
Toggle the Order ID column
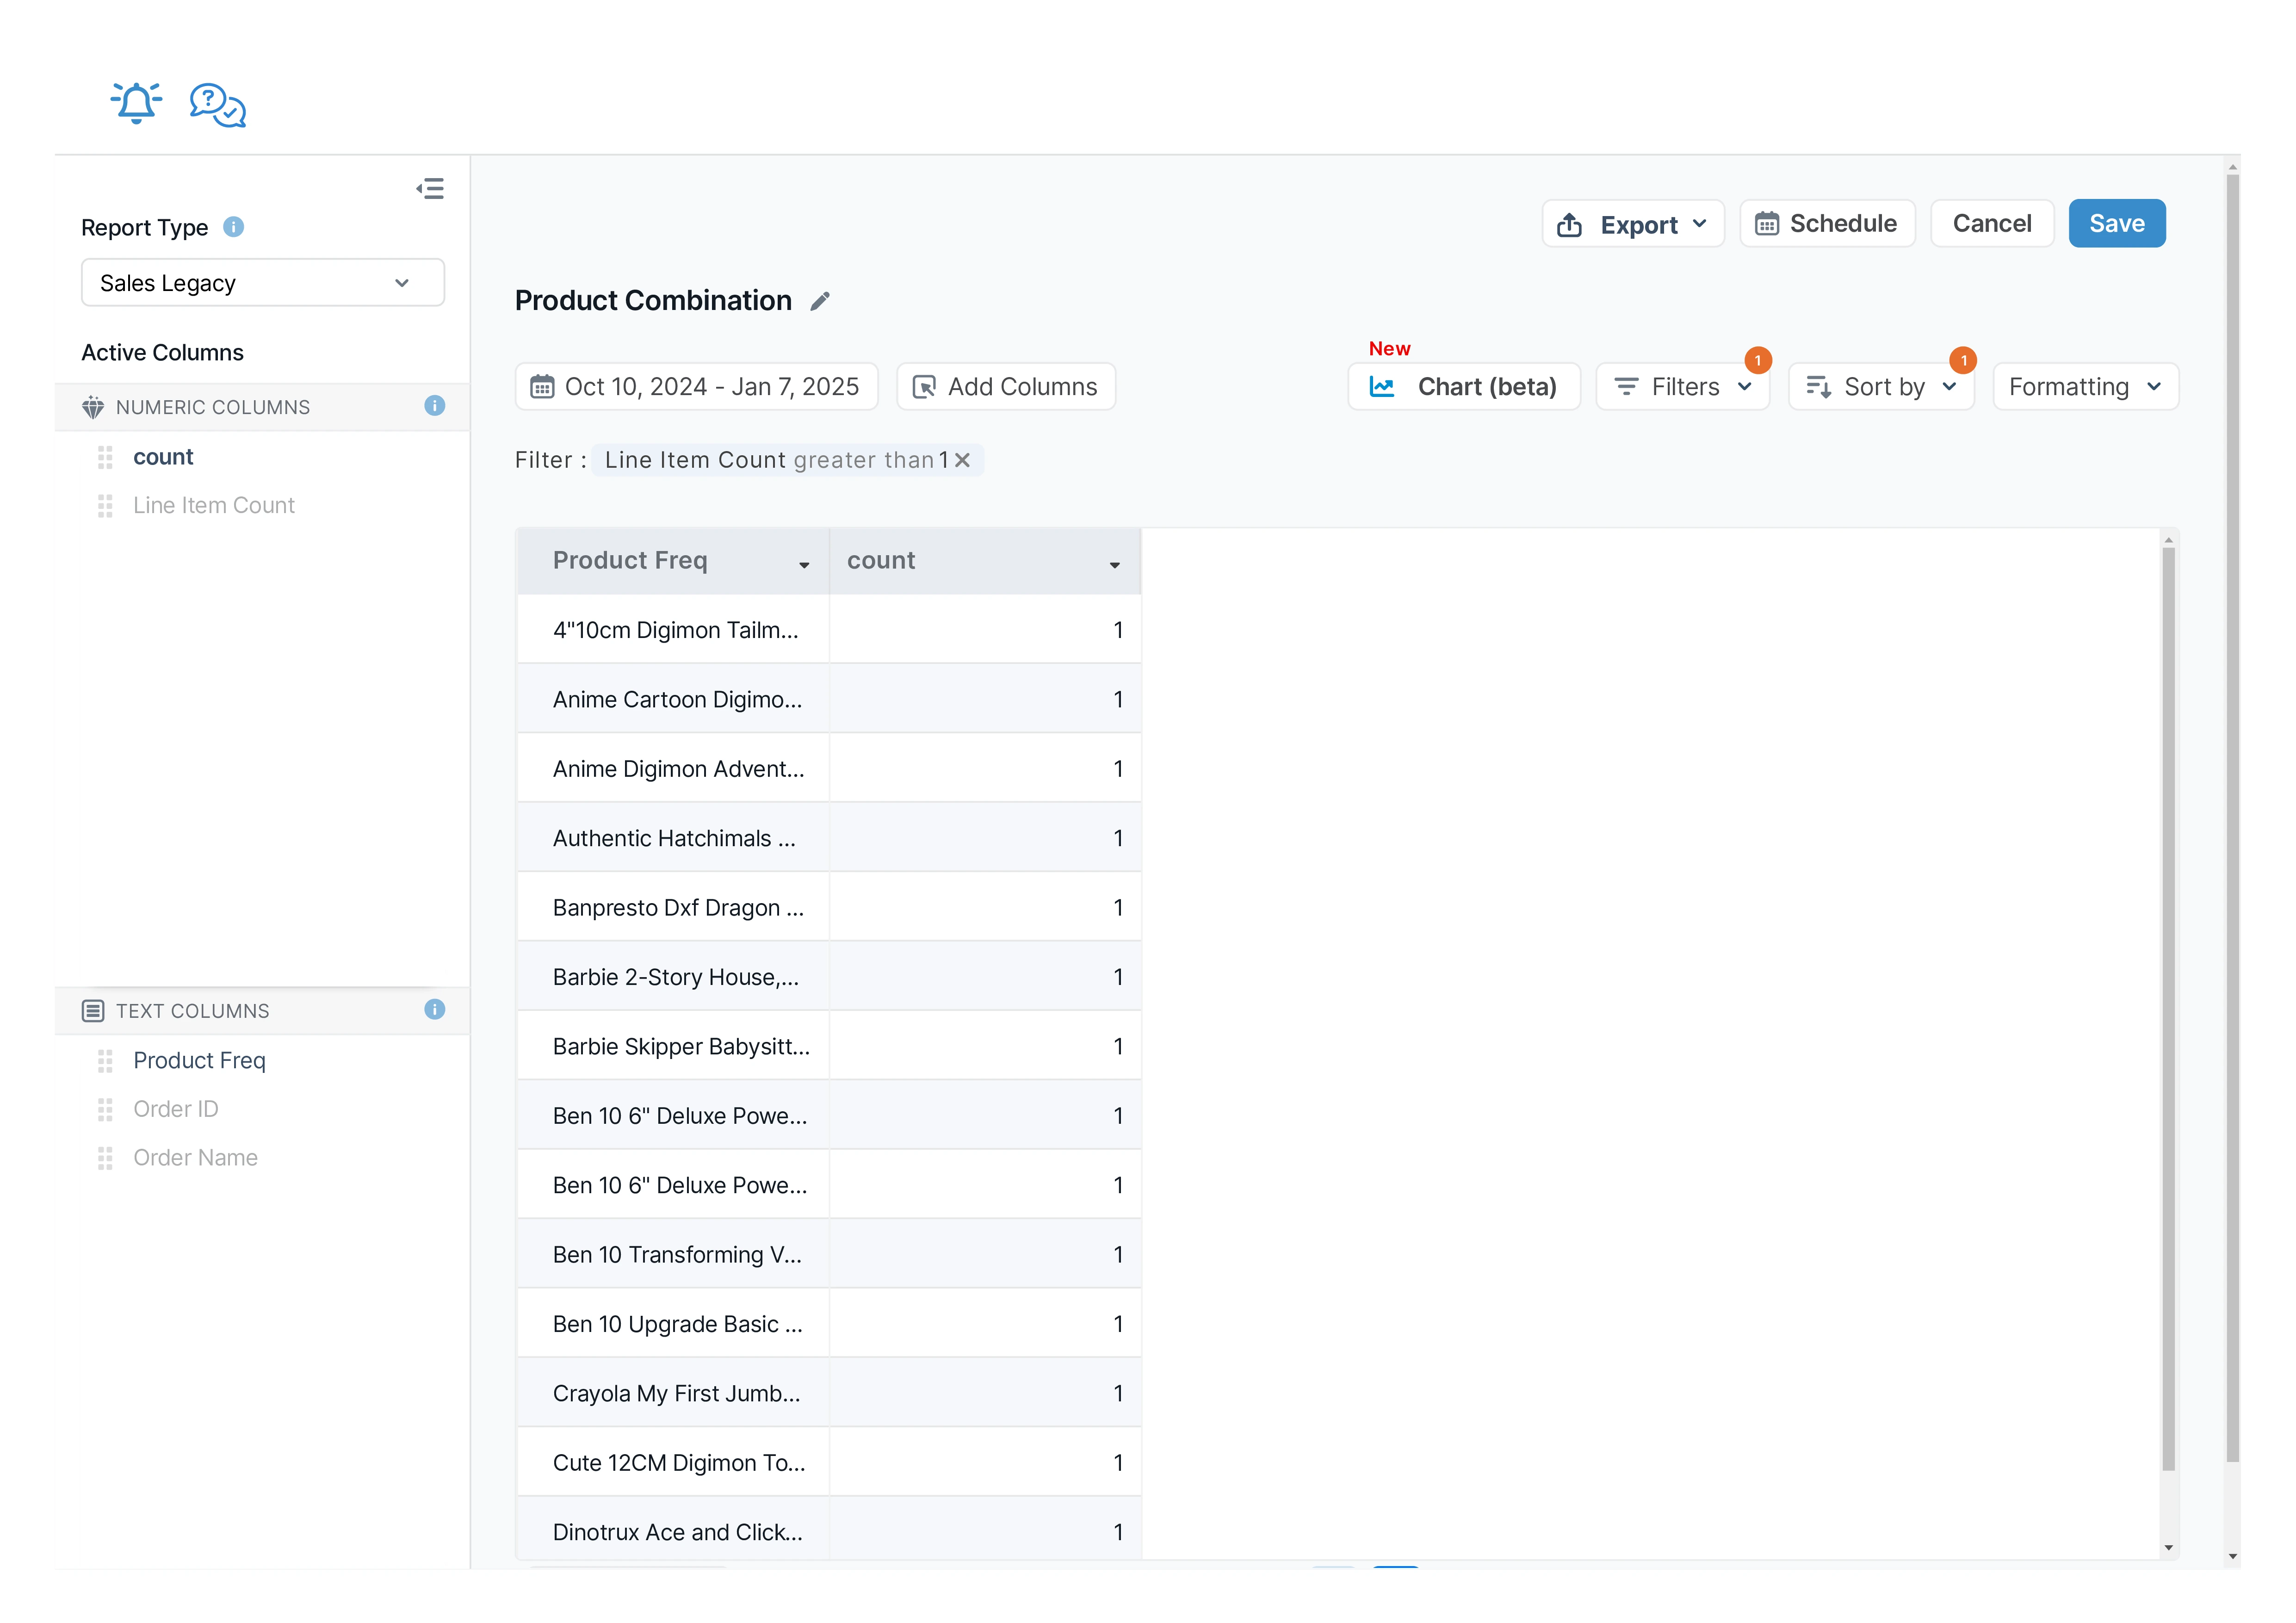coord(175,1109)
